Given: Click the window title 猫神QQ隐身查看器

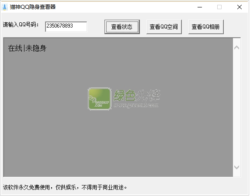Looking at the screenshot, I should (33, 7).
